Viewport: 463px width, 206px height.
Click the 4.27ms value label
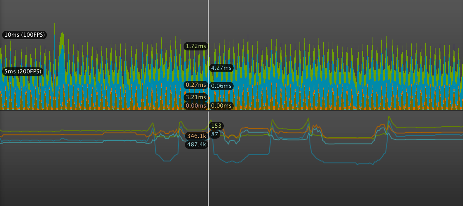[221, 68]
